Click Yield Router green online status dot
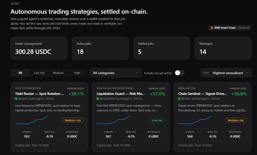The image size is (257, 155). [x=16, y=99]
